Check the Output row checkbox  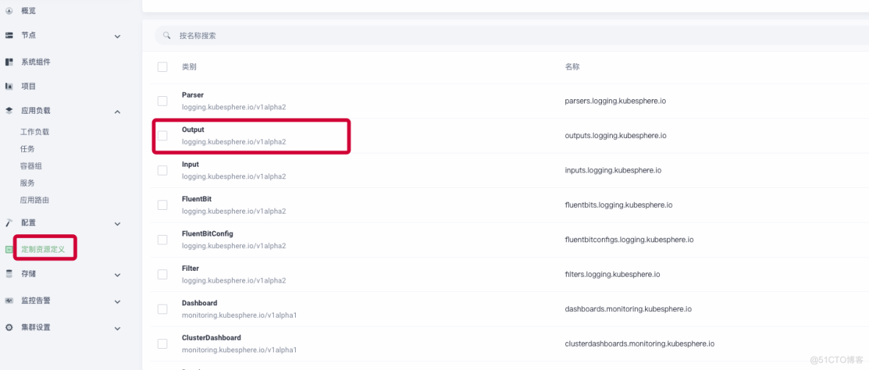tap(162, 135)
